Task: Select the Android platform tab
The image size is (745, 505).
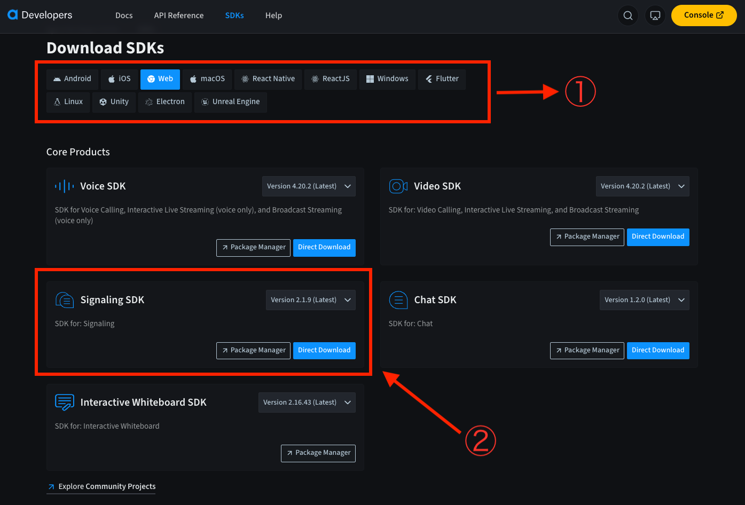Action: (72, 79)
